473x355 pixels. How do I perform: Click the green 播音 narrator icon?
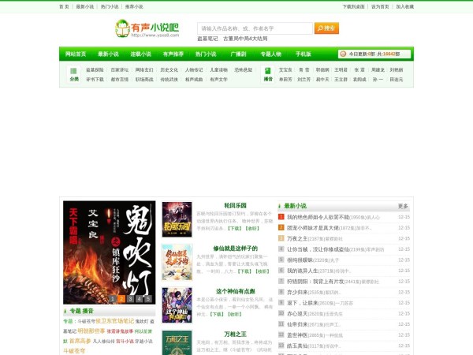pos(267,70)
